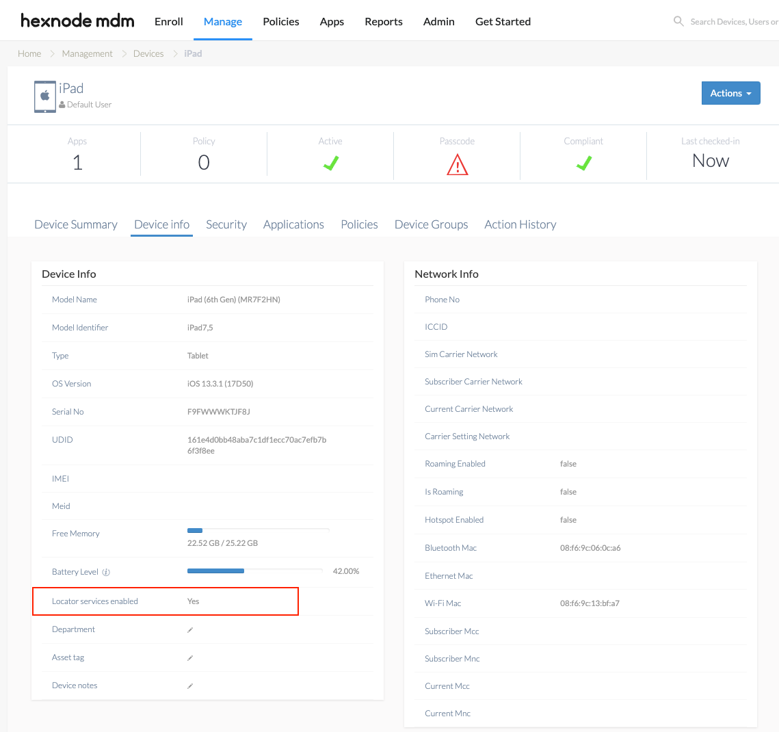Click the Tablet type value
Image resolution: width=779 pixels, height=732 pixels.
(197, 356)
